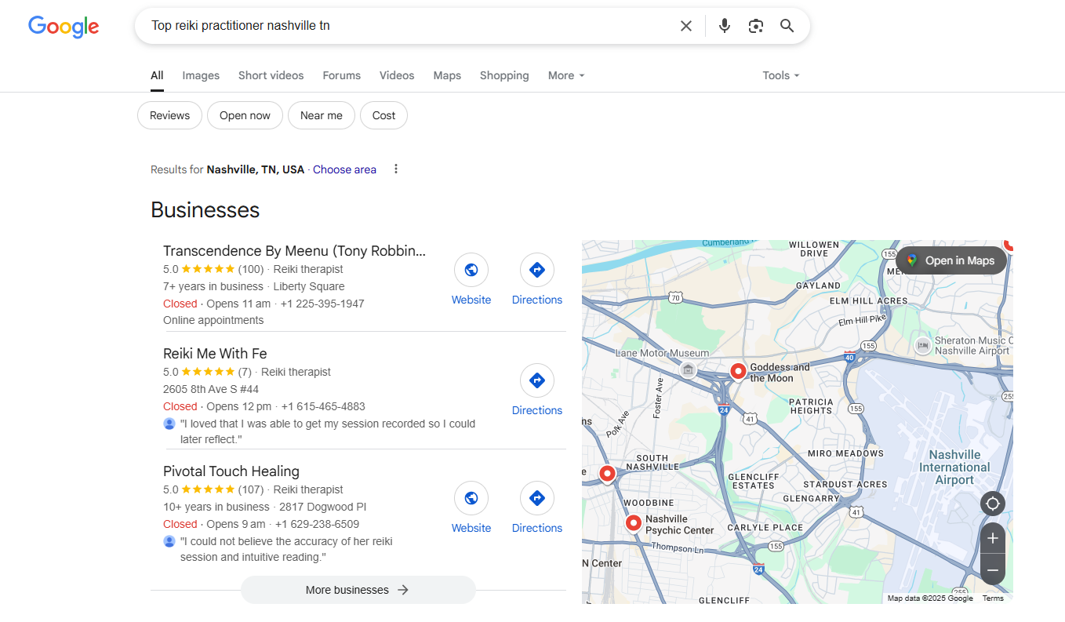Apply the Near me filter chip
The width and height of the screenshot is (1065, 622).
click(322, 115)
